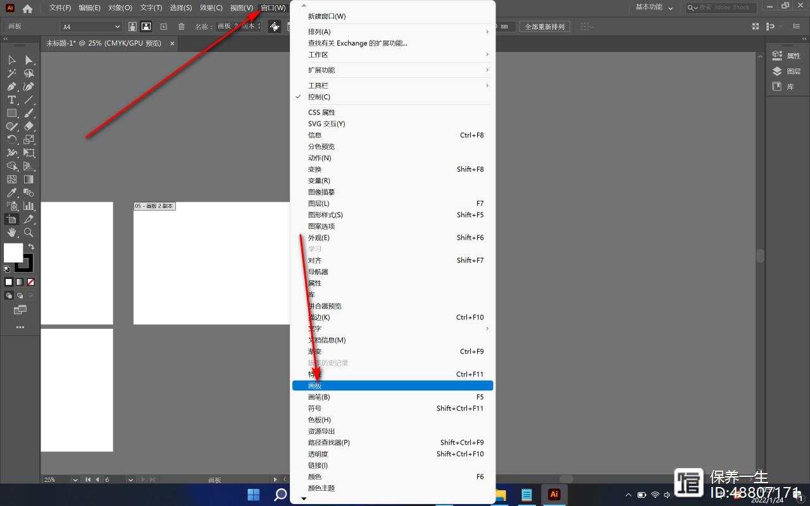
Task: Open the 效果(C) menu
Action: 211,8
